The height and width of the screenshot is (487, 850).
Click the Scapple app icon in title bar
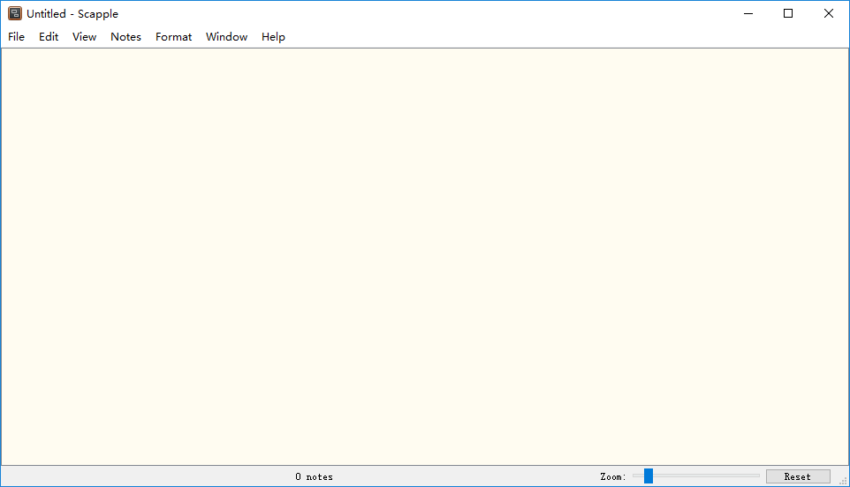(15, 13)
